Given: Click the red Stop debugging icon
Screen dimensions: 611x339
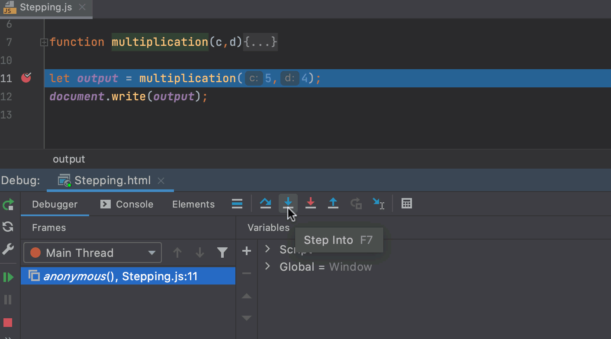Looking at the screenshot, I should point(8,323).
